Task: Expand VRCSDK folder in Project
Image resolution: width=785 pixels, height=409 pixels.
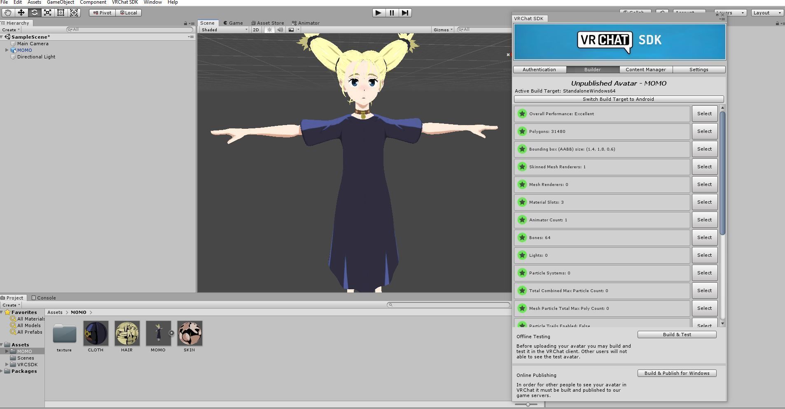Action: [7, 365]
